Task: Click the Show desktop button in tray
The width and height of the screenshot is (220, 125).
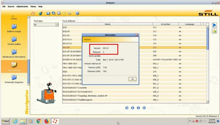Action: (x=218, y=121)
